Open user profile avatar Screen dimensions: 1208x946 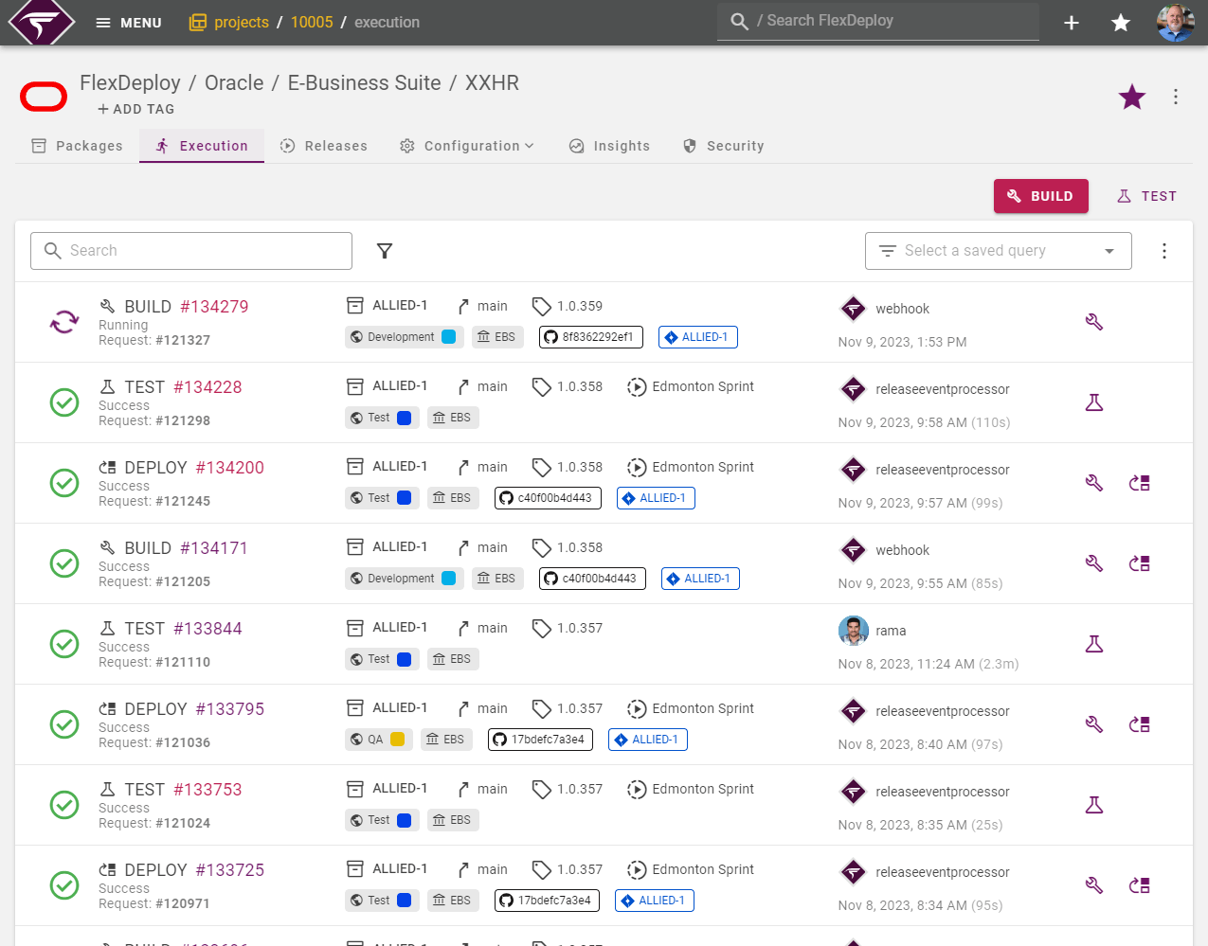1176,23
